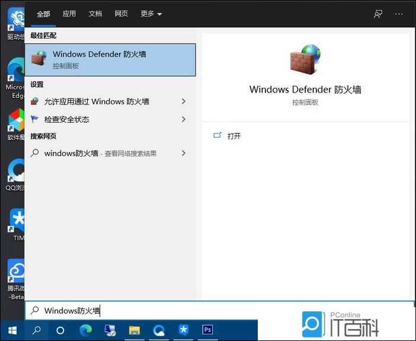Open File Explorer from the taskbar
This screenshot has width=416, height=341.
tap(135, 330)
